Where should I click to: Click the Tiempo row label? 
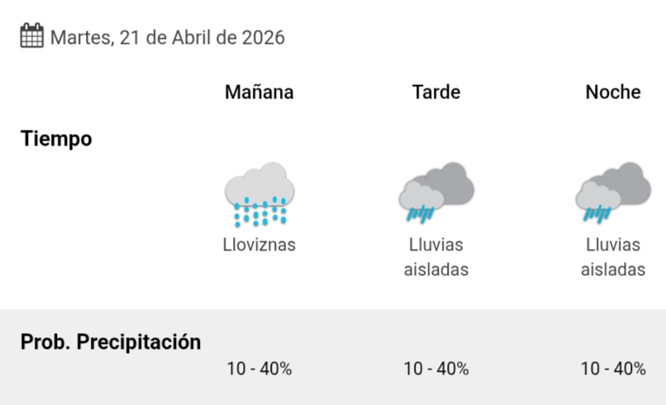click(56, 139)
